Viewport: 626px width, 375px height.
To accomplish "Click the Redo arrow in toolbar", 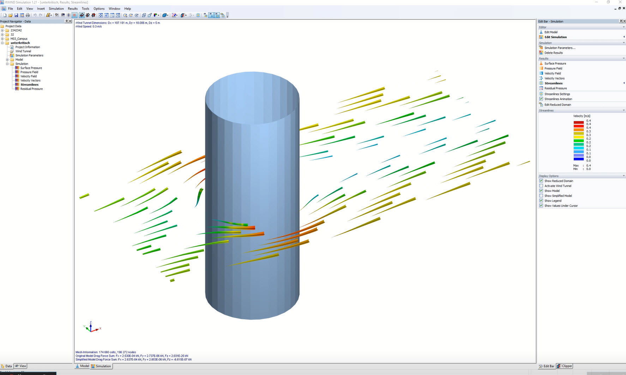I will 41,15.
